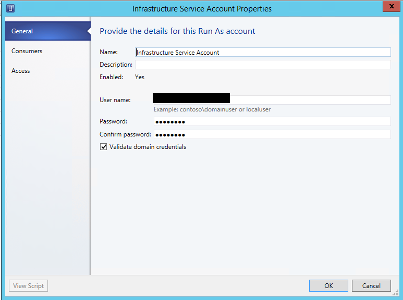The image size is (403, 300).
Task: Uncheck the Validate domain credentials checkbox
Action: (x=103, y=147)
